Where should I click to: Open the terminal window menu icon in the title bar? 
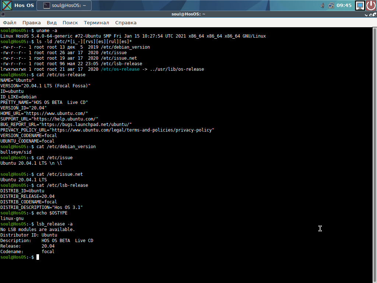[x=3, y=14]
